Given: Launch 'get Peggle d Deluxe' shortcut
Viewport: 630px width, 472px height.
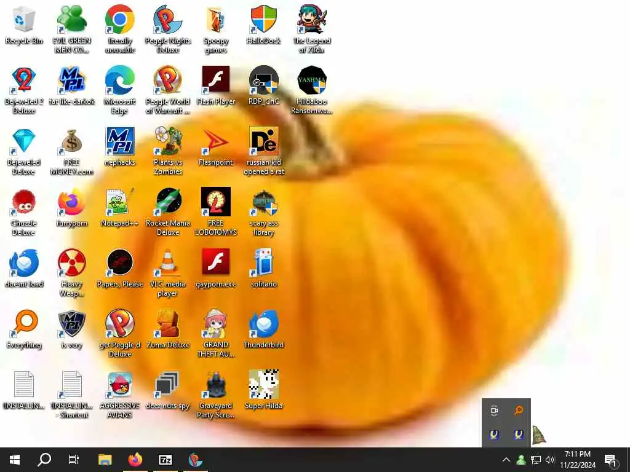Looking at the screenshot, I should point(120,334).
